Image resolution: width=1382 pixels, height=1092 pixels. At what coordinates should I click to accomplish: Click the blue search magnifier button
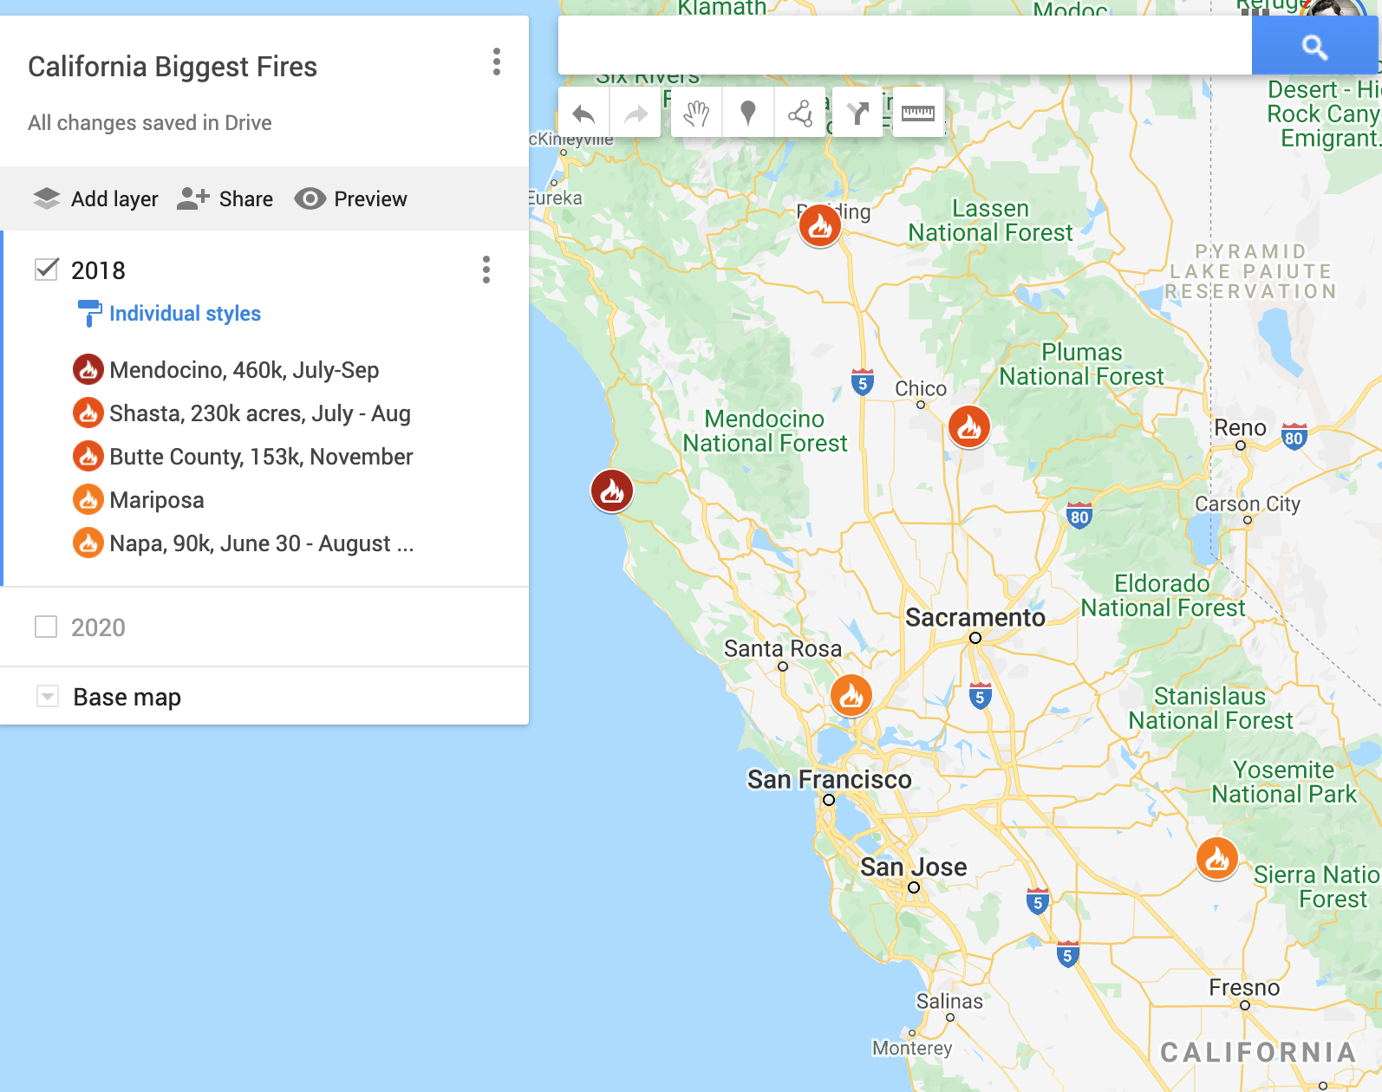click(1314, 46)
